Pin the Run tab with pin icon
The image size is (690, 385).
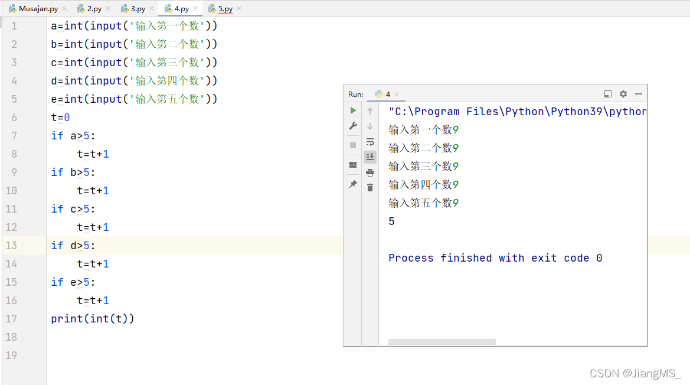pos(353,184)
